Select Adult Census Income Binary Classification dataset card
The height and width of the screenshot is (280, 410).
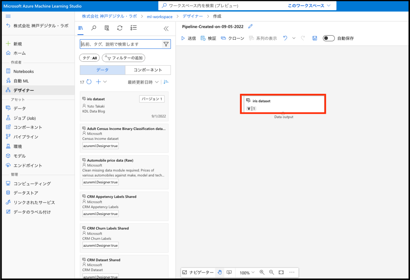click(x=124, y=138)
